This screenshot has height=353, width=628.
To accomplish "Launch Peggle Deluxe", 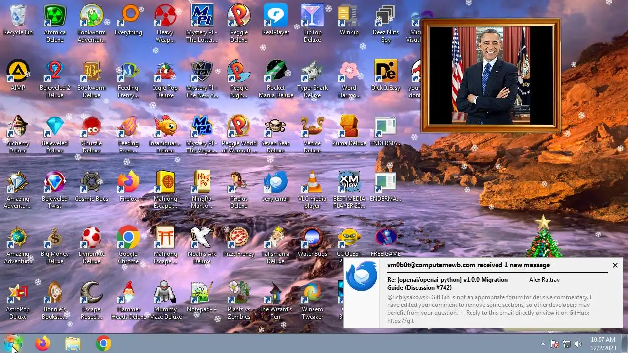I will tap(239, 24).
